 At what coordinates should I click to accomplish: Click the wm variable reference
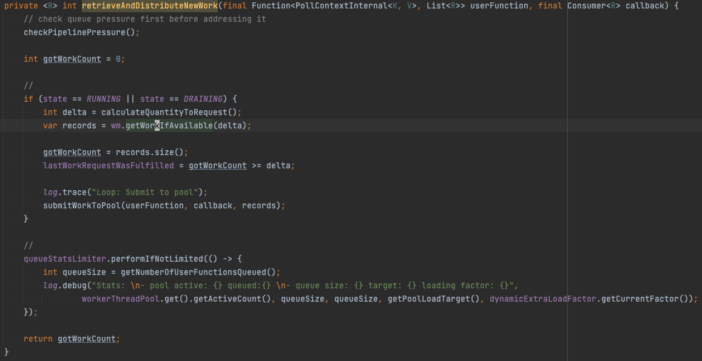click(x=115, y=125)
